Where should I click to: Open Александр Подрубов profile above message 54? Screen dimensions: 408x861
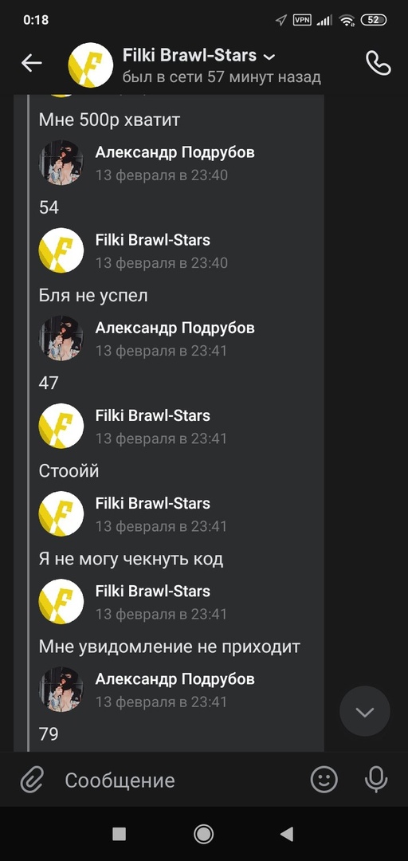[175, 152]
